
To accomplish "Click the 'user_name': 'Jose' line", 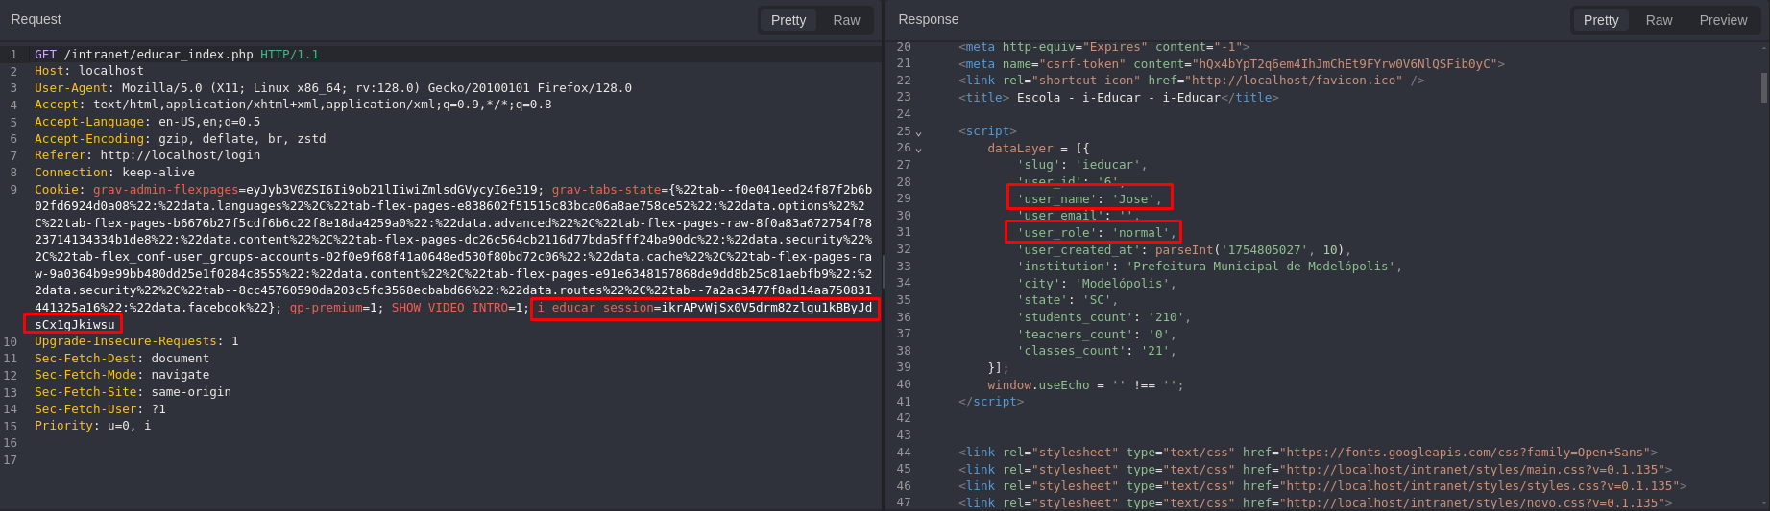I will click(x=1089, y=199).
